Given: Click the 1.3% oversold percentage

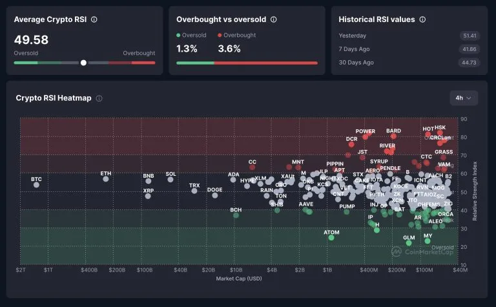Looking at the screenshot, I should point(187,48).
